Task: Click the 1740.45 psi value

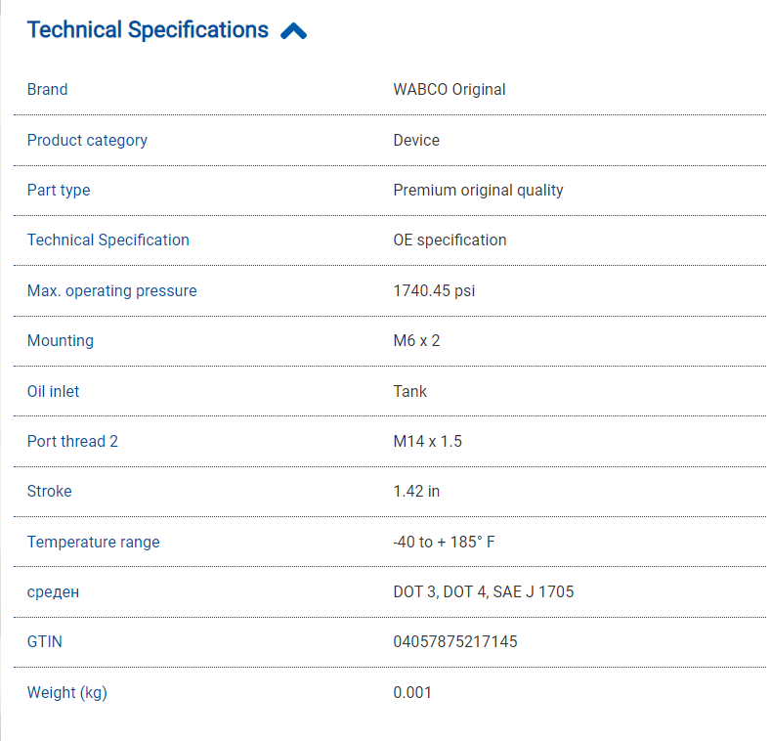Action: 434,291
